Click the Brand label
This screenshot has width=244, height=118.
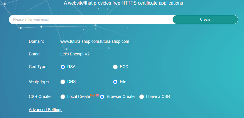click(35, 54)
